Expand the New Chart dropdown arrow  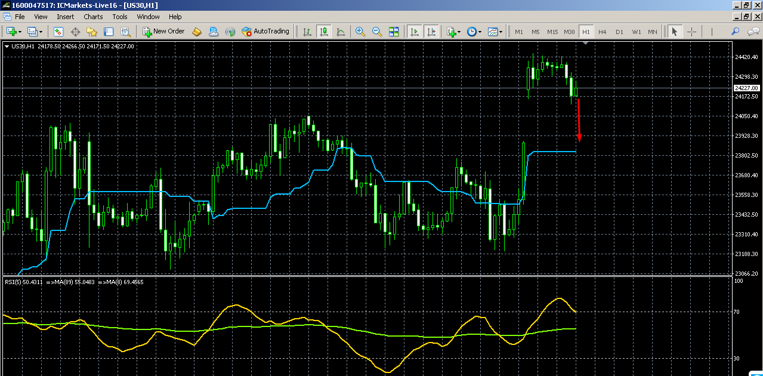20,32
